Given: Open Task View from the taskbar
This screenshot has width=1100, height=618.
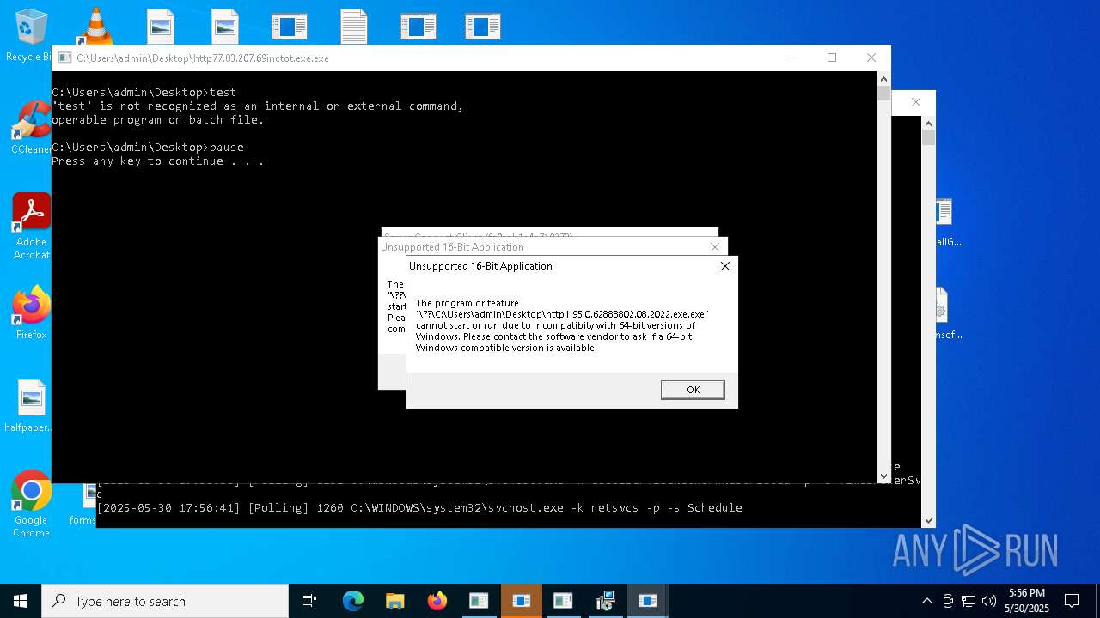Looking at the screenshot, I should tap(309, 601).
